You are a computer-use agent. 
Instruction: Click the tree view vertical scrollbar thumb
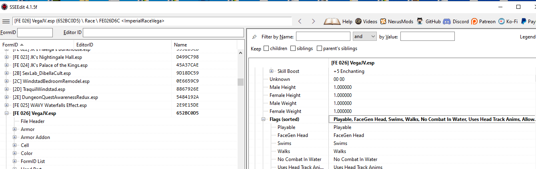[240, 82]
